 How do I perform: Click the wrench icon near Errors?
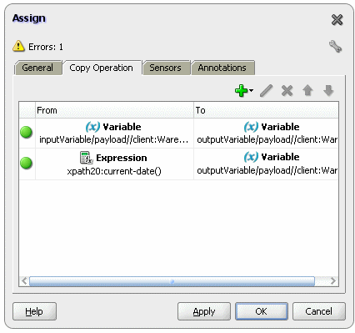335,47
